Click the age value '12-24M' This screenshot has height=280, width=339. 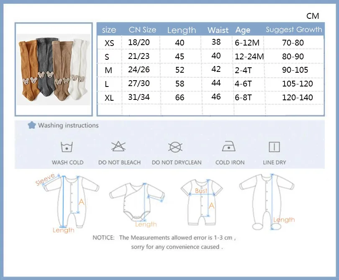pyautogui.click(x=249, y=56)
